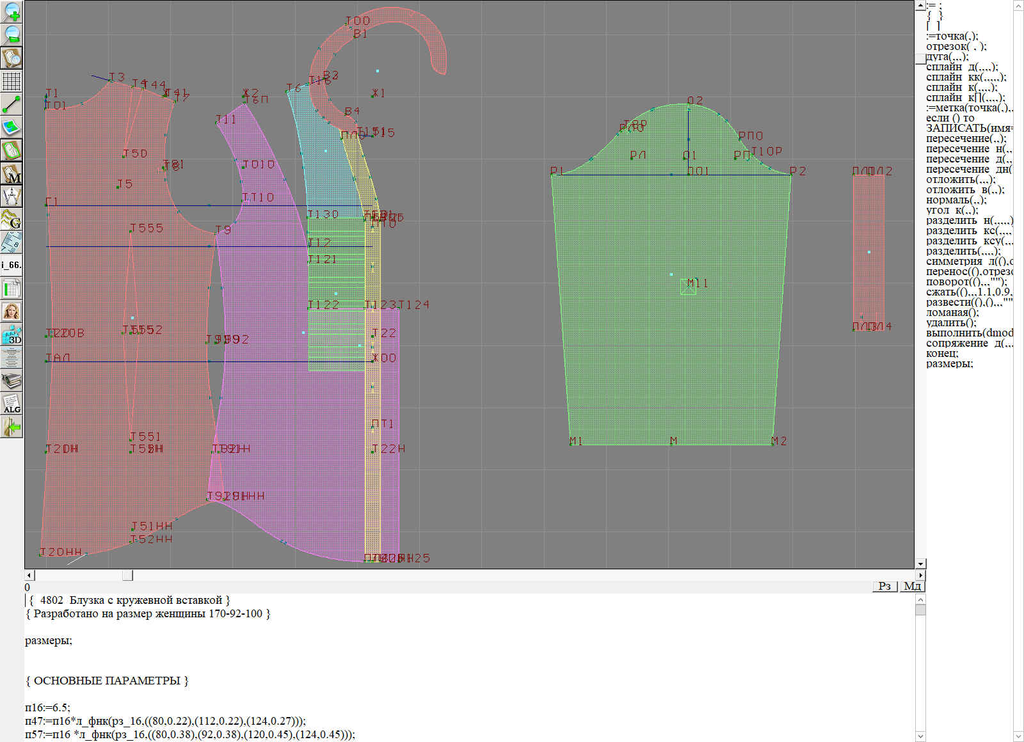Screen dimensions: 1024x742
Task: Click the zoom out magnifier icon
Action: pos(12,35)
